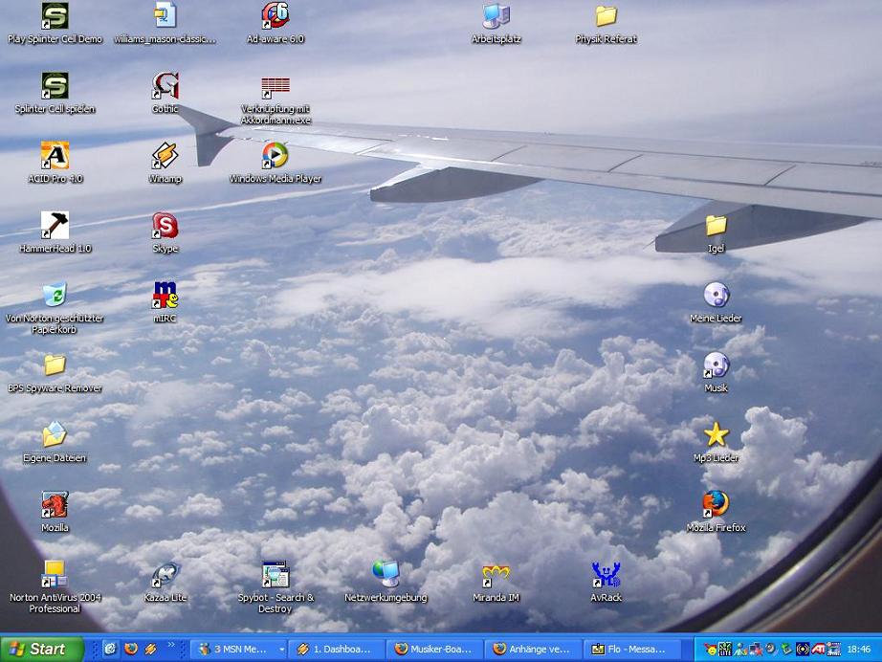Screen dimensions: 882x662
Task: Expand hidden Quick Launch items chevron
Action: [x=171, y=645]
